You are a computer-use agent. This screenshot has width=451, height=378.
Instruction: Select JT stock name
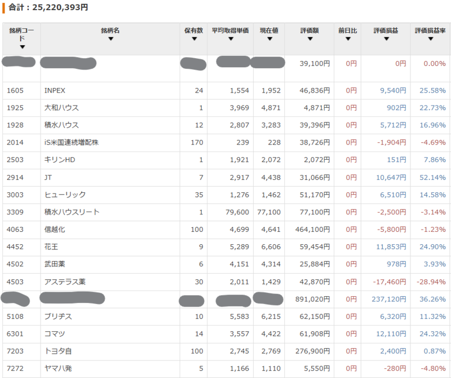click(48, 177)
